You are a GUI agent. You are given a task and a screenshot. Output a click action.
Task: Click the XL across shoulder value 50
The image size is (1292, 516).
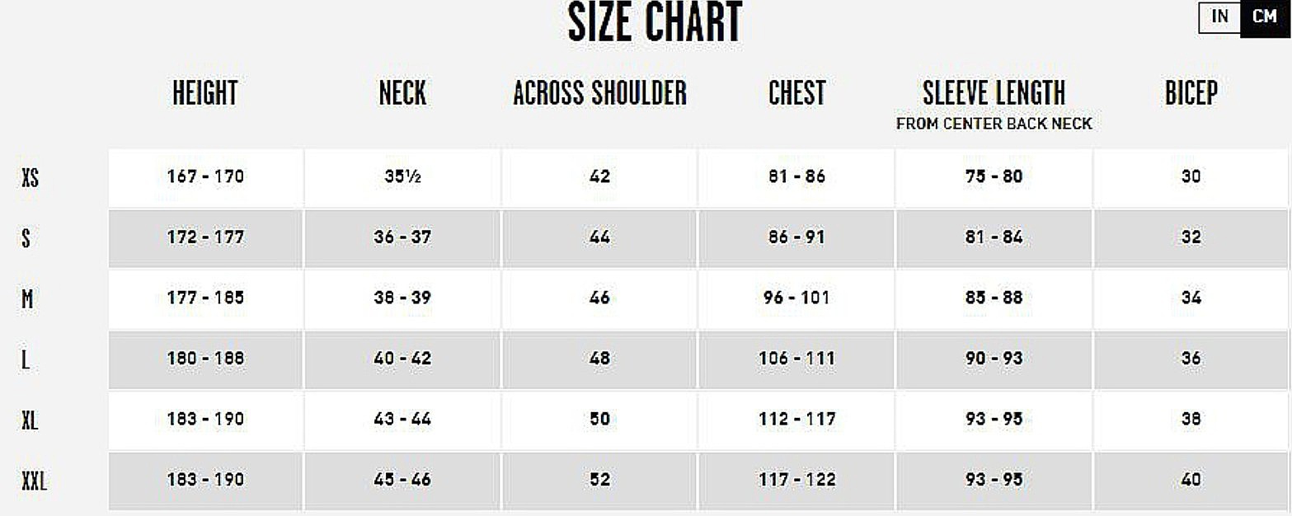point(599,420)
